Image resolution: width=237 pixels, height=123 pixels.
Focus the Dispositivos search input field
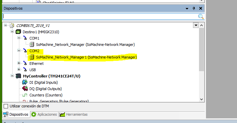[x=100, y=16]
